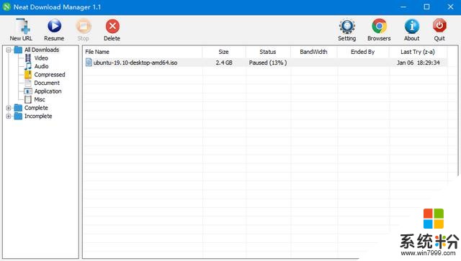461x261 pixels.
Task: Sort by Last Try column header
Action: point(418,52)
